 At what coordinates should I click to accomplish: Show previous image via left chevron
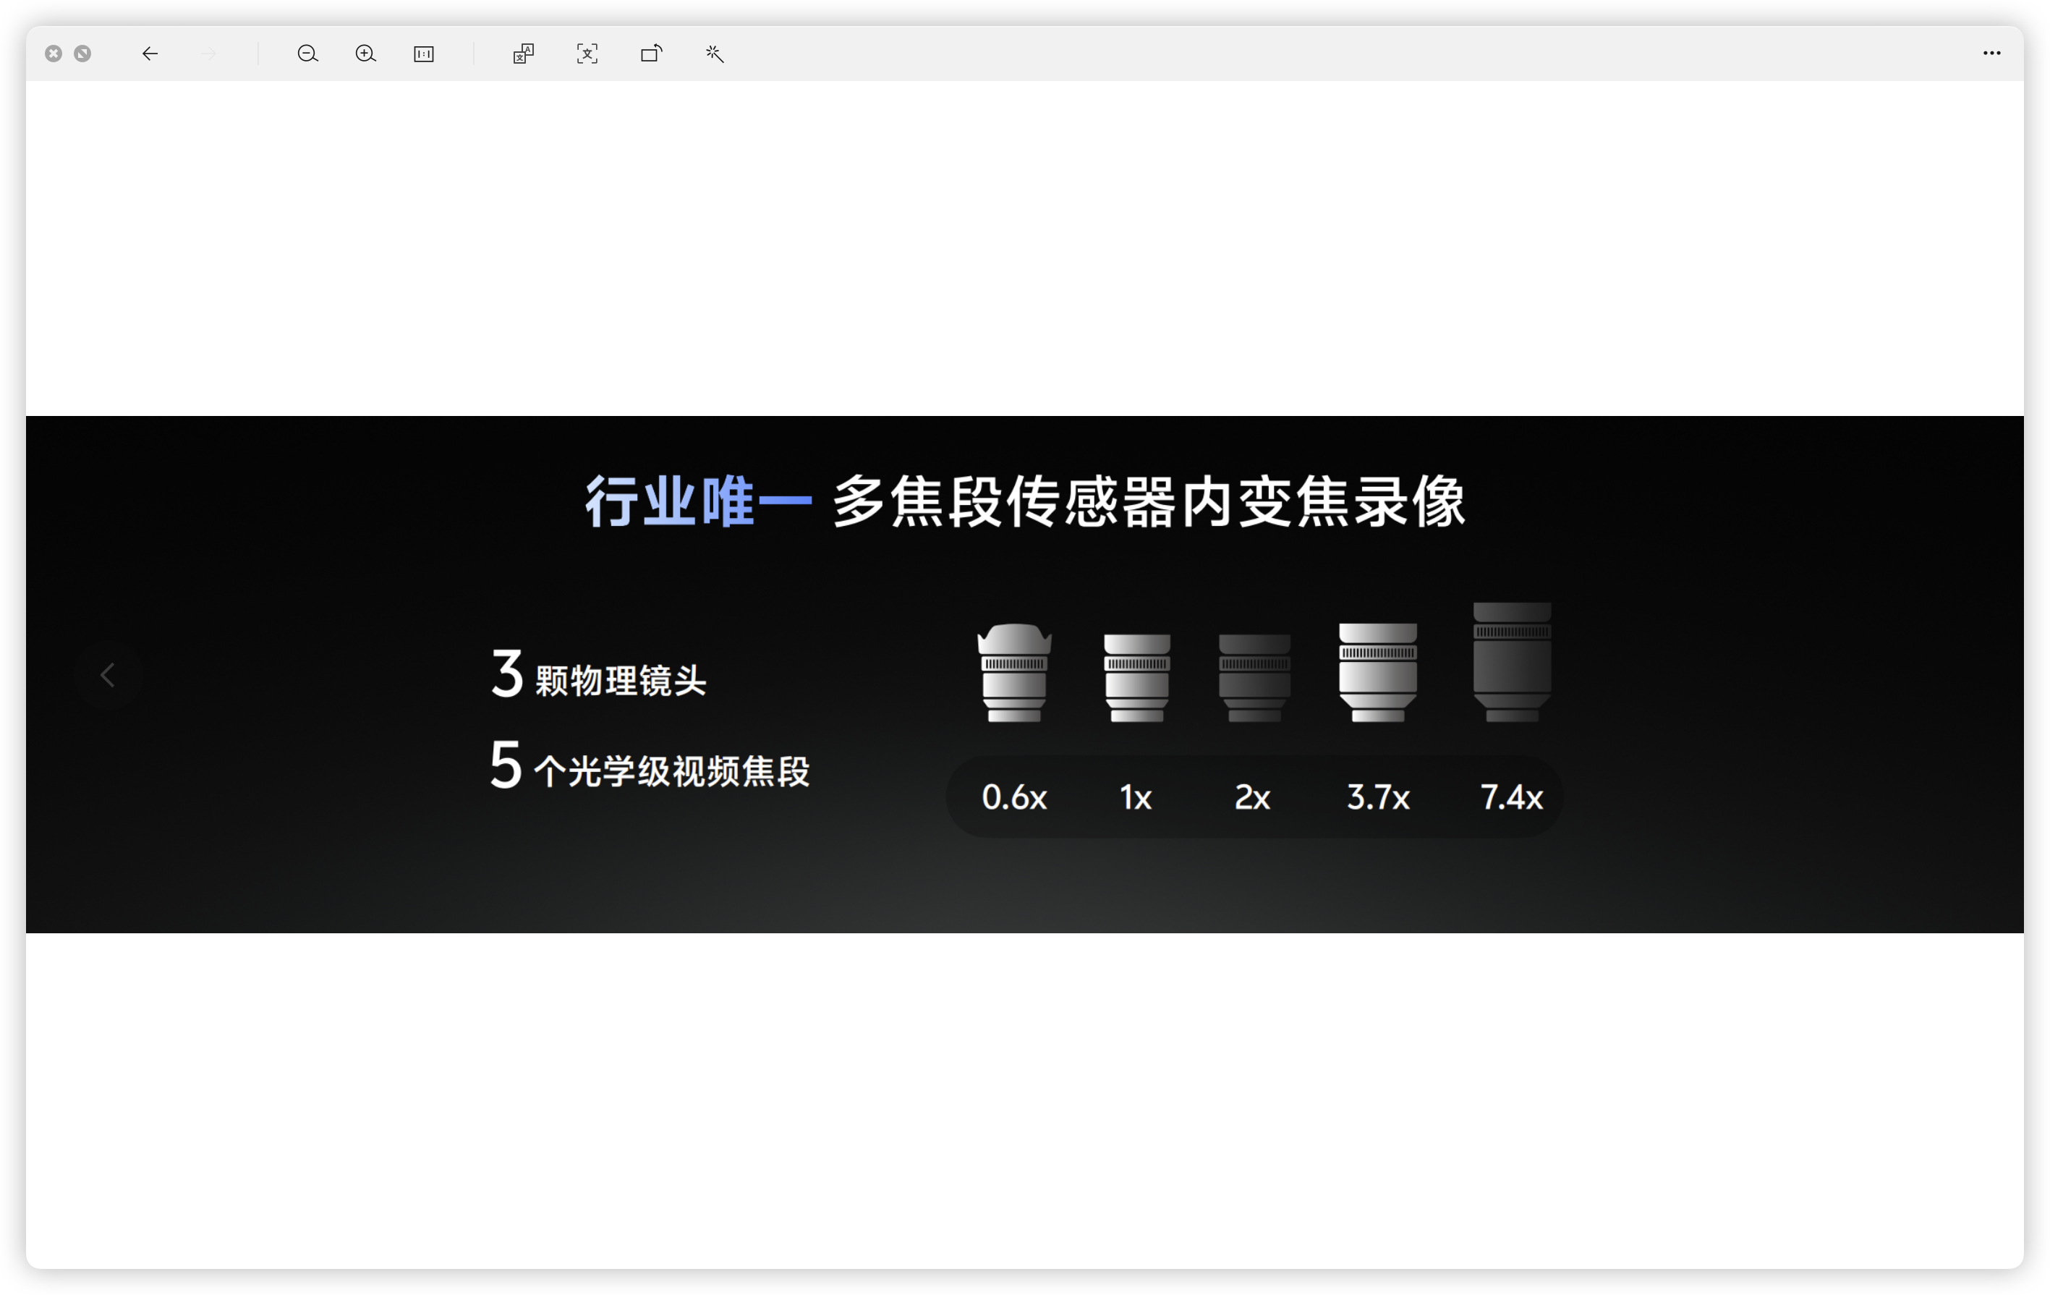click(x=107, y=675)
